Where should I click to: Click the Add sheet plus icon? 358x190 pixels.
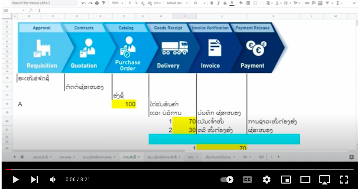click(x=15, y=157)
